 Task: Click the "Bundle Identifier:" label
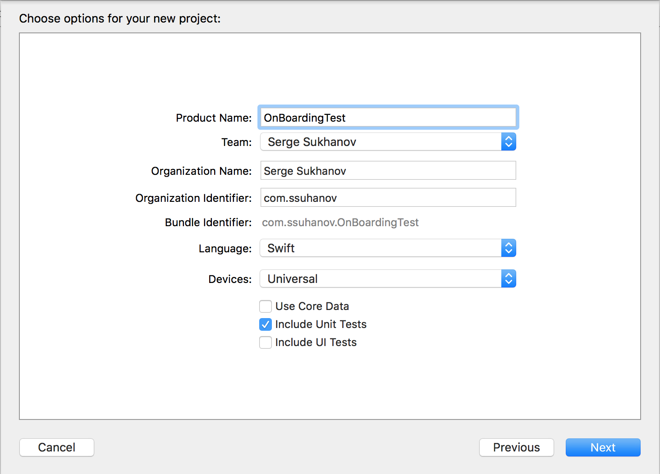click(x=208, y=223)
